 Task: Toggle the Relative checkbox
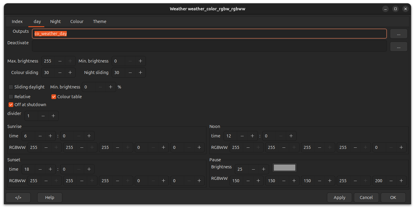(11, 97)
